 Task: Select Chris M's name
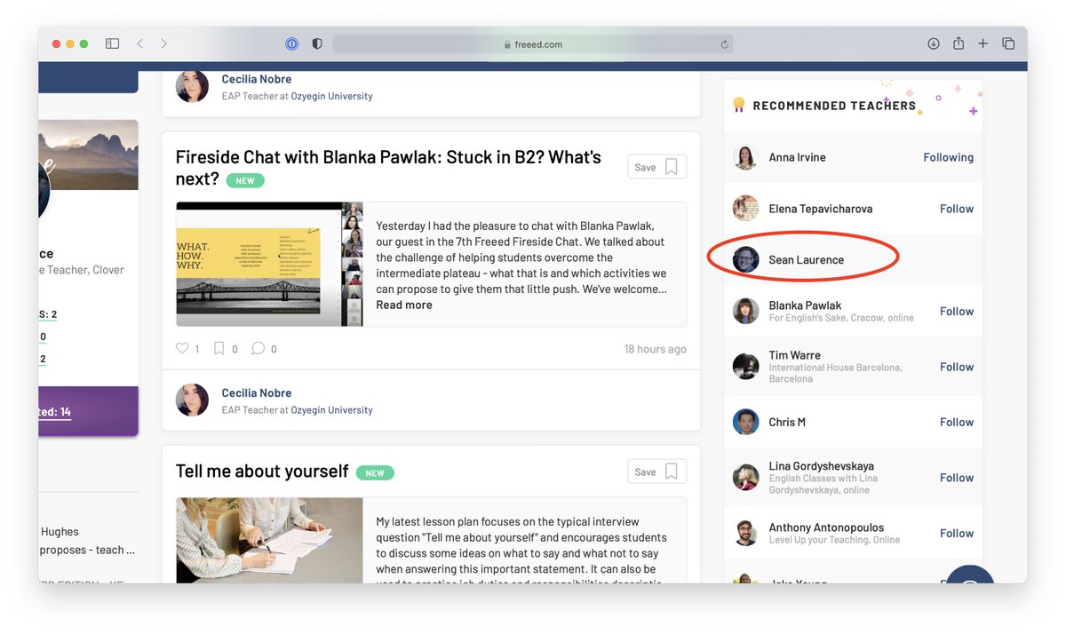pyautogui.click(x=787, y=422)
